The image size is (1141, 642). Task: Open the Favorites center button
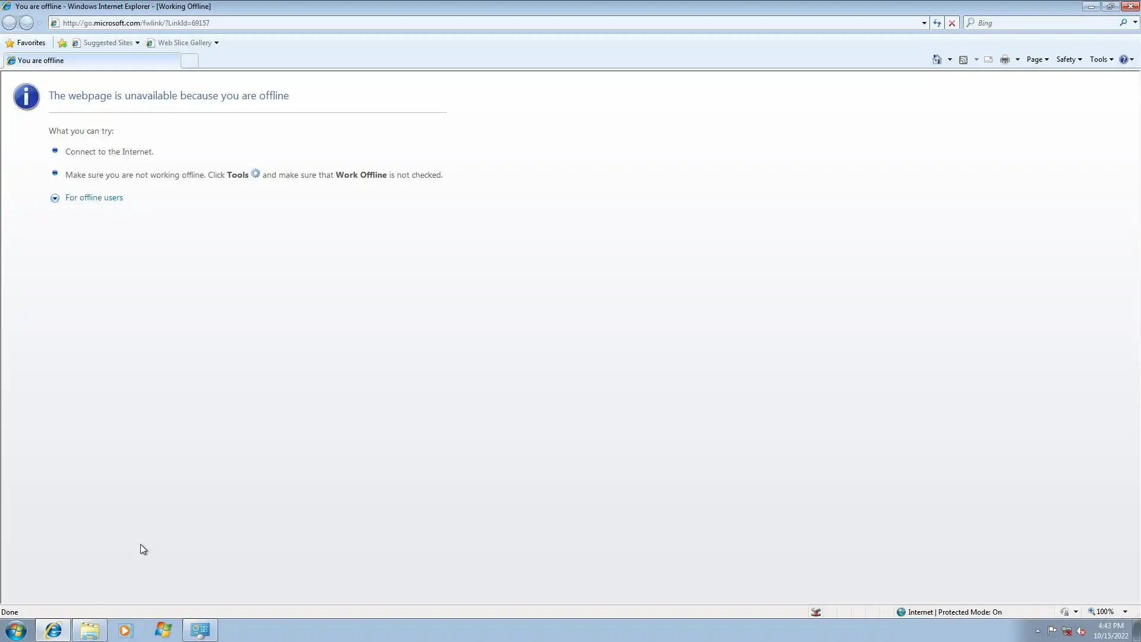(26, 43)
